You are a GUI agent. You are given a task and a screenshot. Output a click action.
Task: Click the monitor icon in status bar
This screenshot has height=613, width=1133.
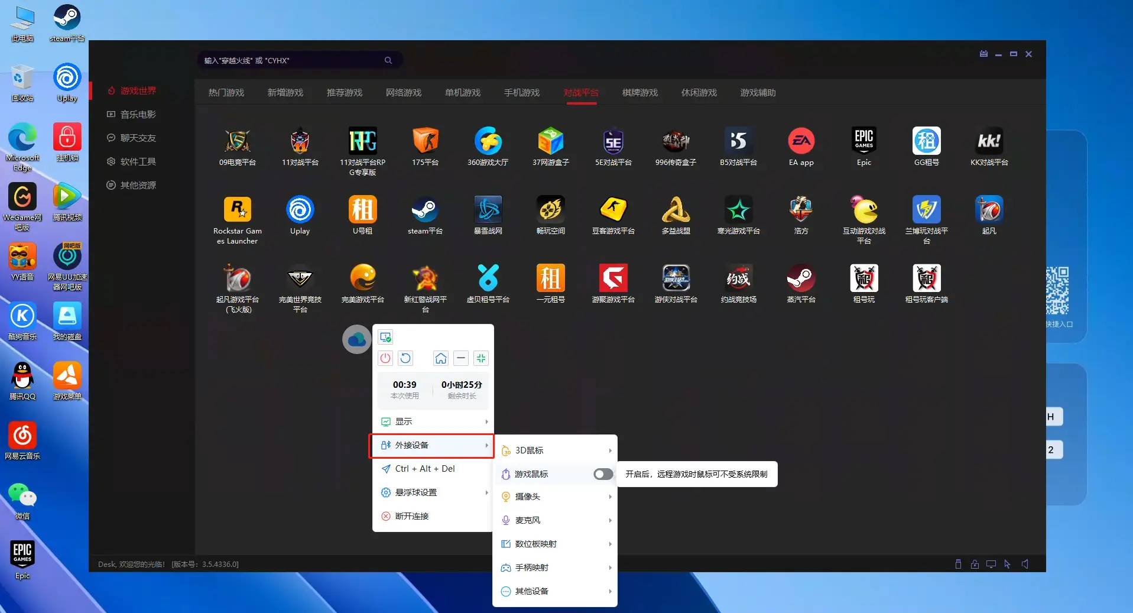(991, 564)
